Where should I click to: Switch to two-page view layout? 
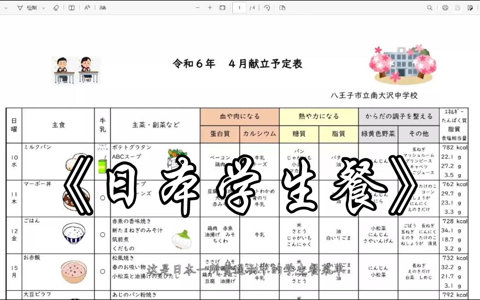(x=282, y=8)
